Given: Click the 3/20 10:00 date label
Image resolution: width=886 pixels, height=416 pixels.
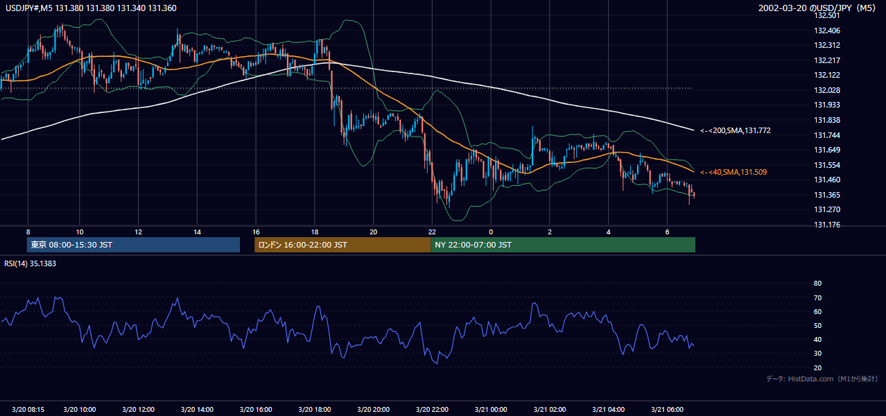Looking at the screenshot, I should coord(80,409).
